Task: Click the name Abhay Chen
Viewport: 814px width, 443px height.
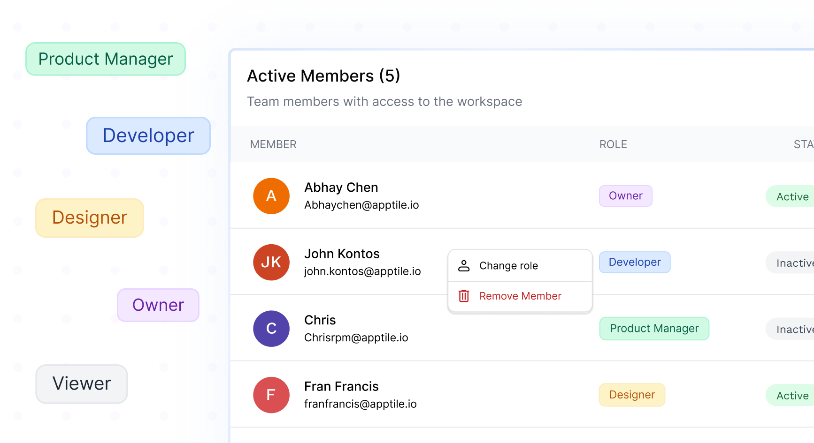Action: point(341,188)
